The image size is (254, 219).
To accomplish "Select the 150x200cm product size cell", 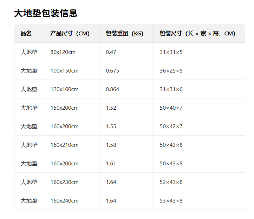I will click(x=64, y=108).
